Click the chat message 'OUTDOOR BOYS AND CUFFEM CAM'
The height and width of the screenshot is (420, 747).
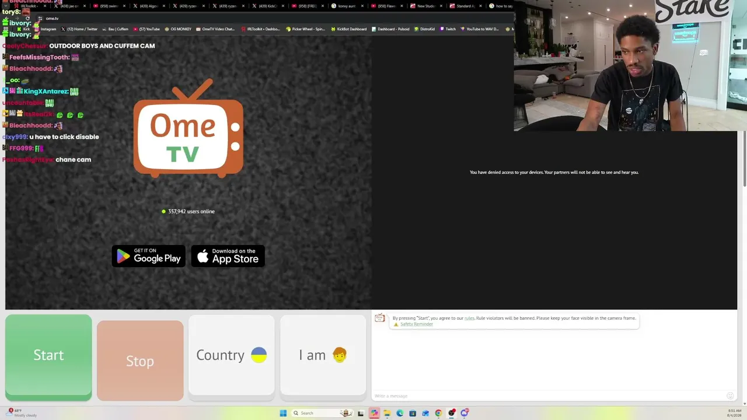coord(102,45)
